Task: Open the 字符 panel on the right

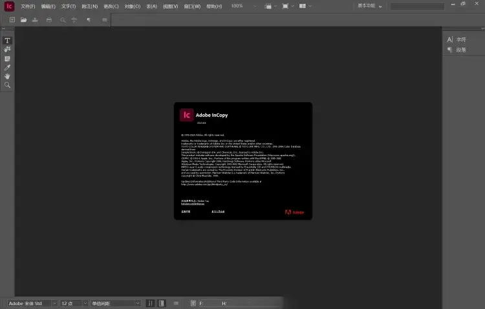Action: (x=460, y=39)
